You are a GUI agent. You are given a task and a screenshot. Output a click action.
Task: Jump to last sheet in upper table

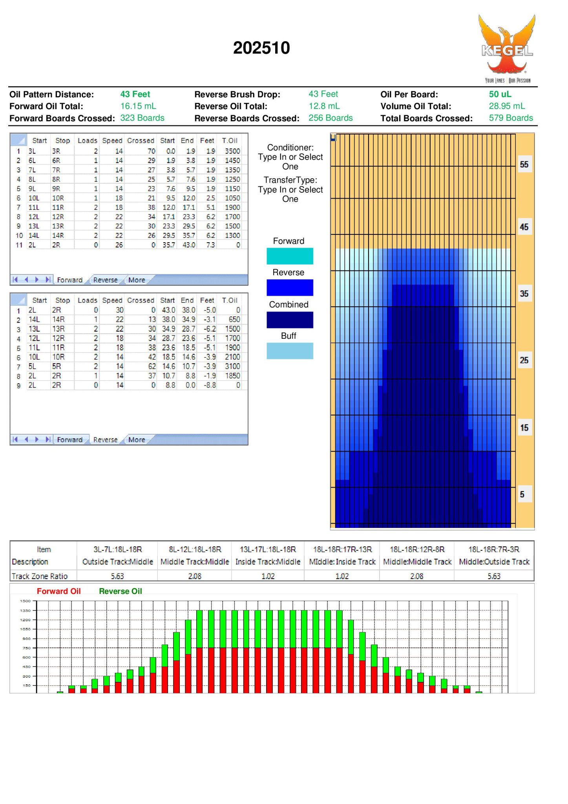48,280
